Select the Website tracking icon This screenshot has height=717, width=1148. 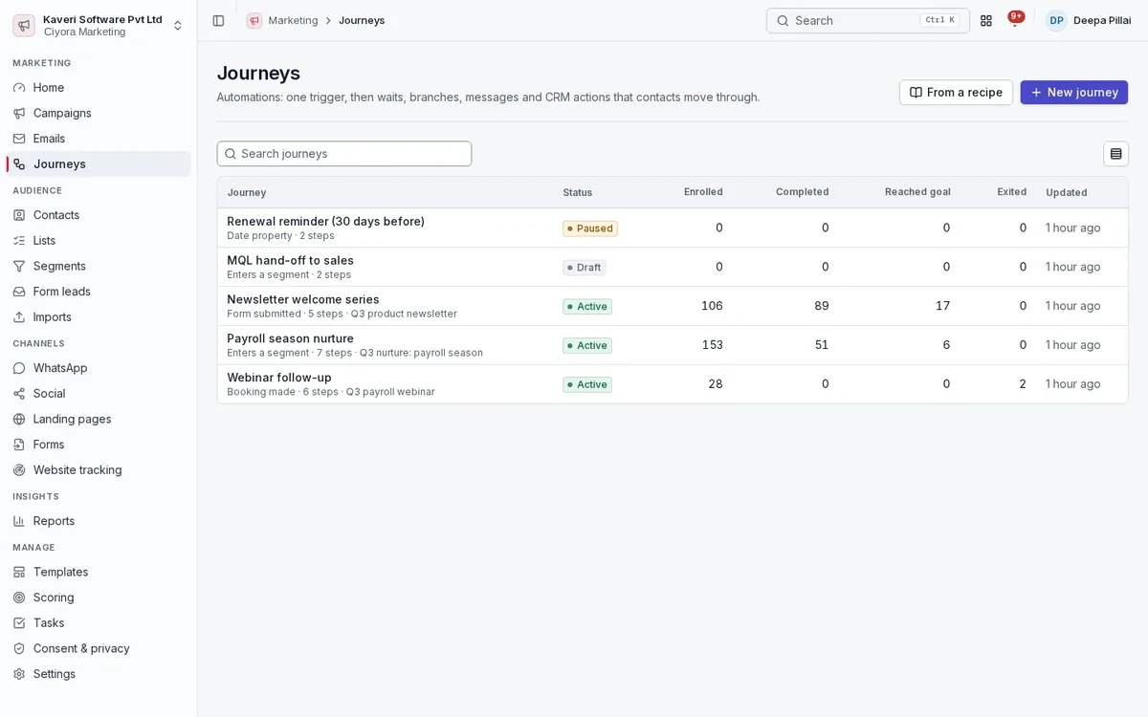coord(19,469)
